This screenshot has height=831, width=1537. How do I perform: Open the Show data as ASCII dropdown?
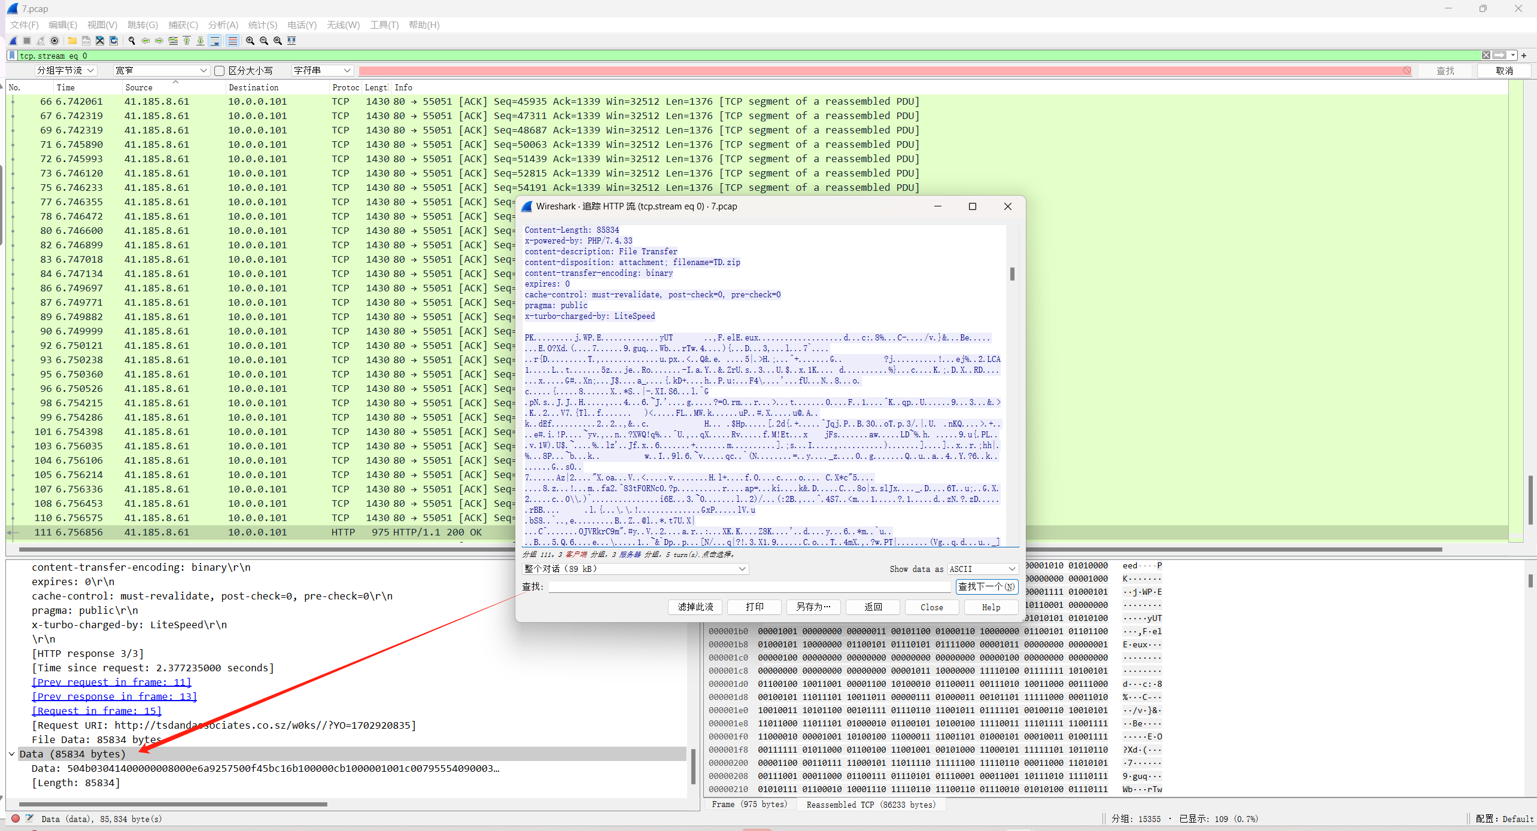982,569
